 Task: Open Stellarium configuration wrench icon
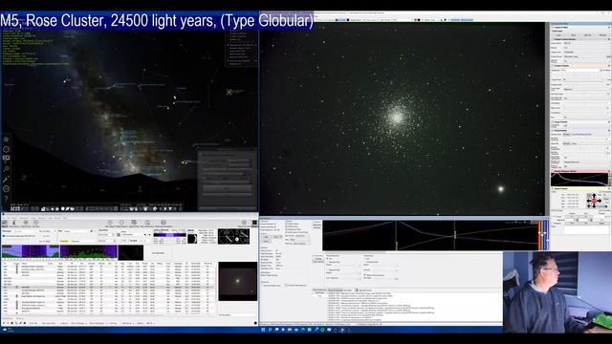pos(6,179)
